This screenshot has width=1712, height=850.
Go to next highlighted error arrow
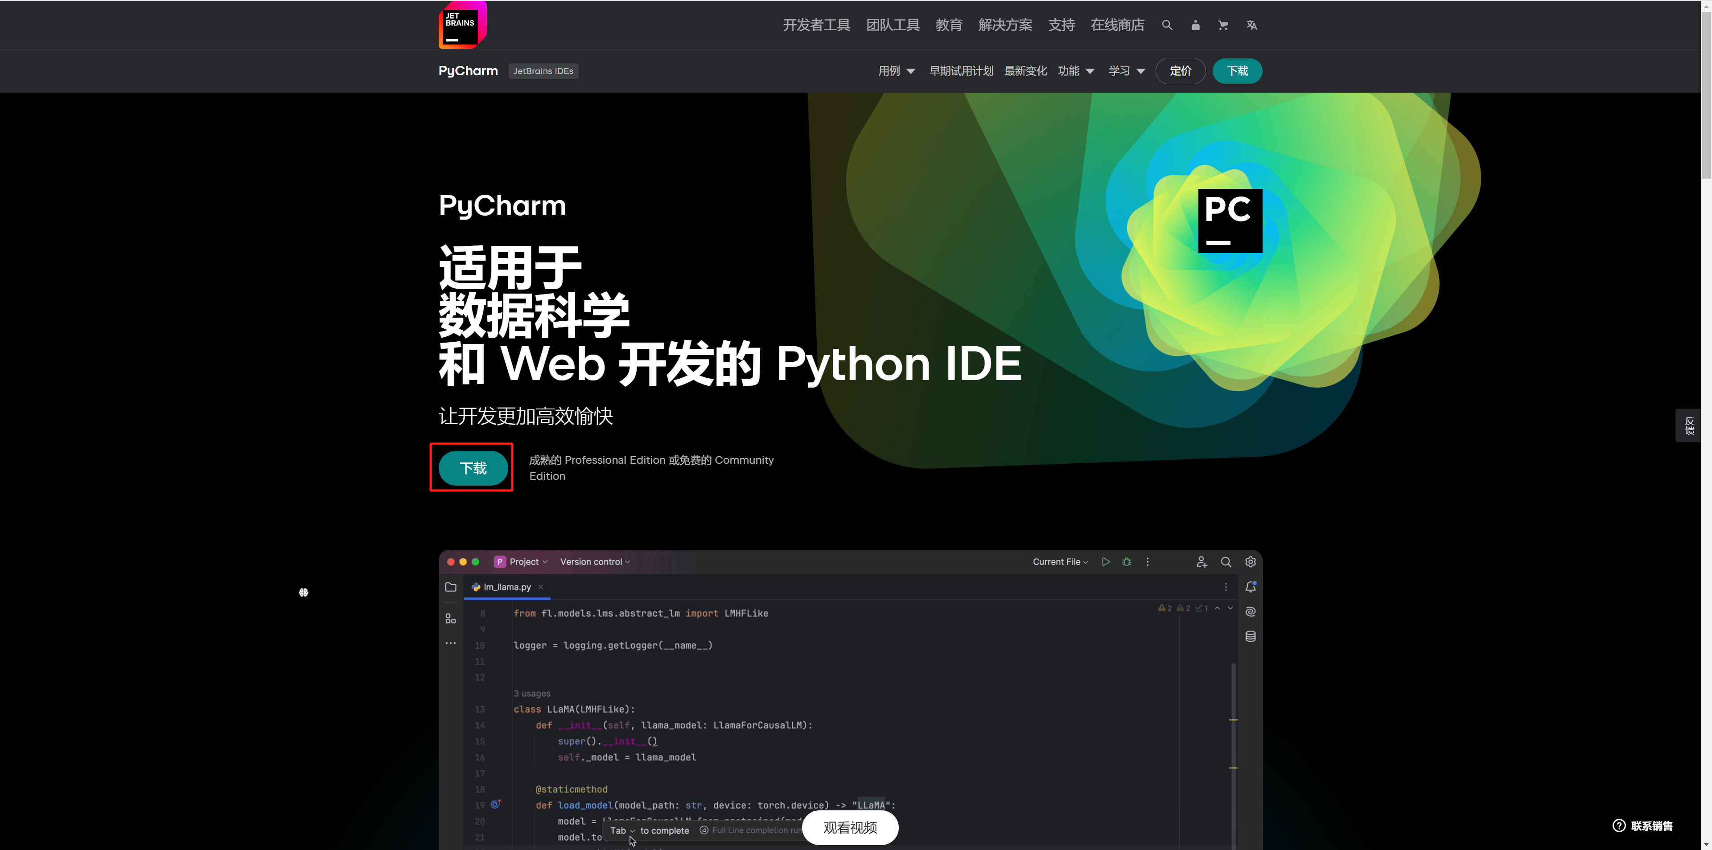(x=1230, y=608)
